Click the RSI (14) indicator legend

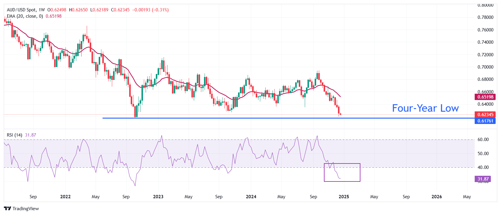click(14, 135)
